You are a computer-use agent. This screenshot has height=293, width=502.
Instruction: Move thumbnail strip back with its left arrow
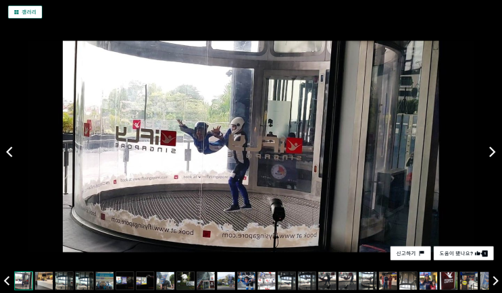click(7, 281)
